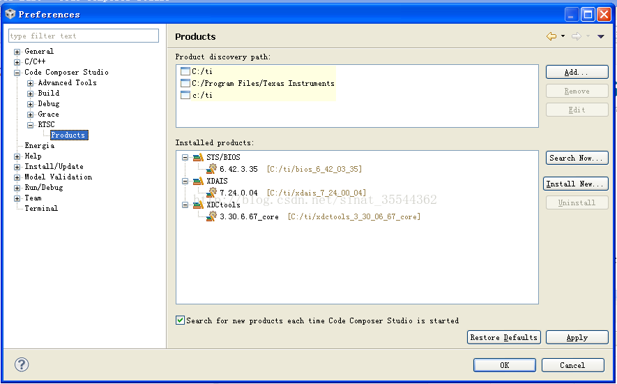Click the help question mark icon
This screenshot has height=384, width=617.
[22, 364]
